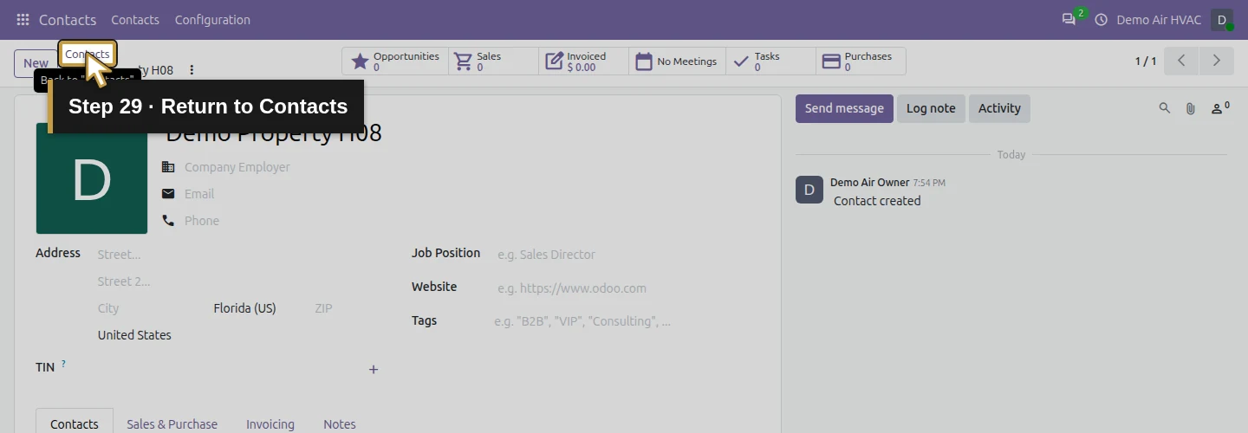Screen dimensions: 1248x433
Task: Click the Activity button
Action: pyautogui.click(x=999, y=108)
